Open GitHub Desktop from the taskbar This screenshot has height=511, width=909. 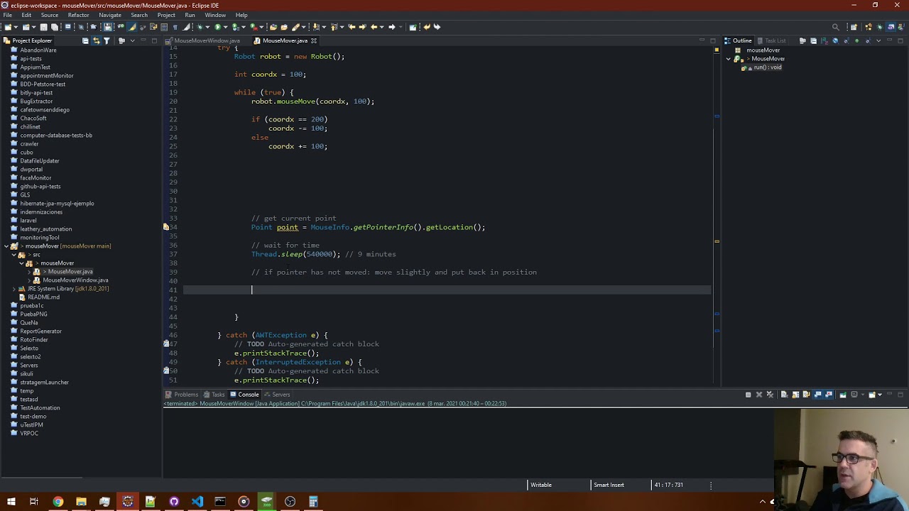(x=174, y=502)
